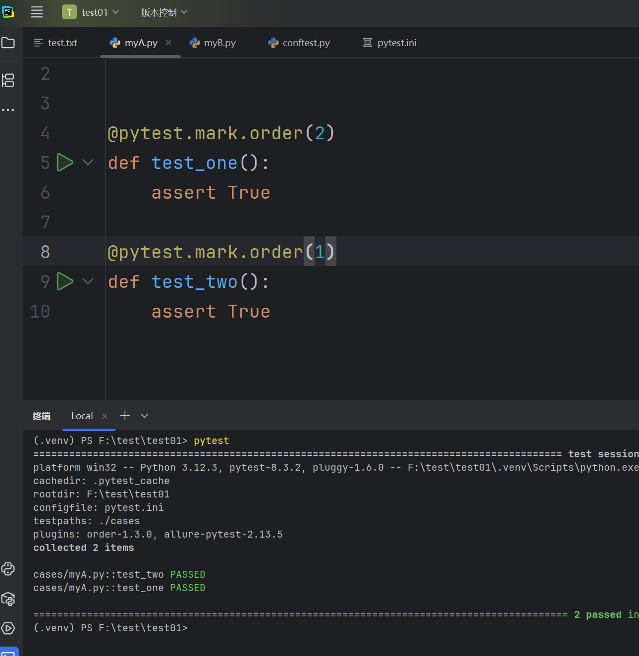Open the conftest.py tab
The image size is (639, 656).
pos(299,43)
